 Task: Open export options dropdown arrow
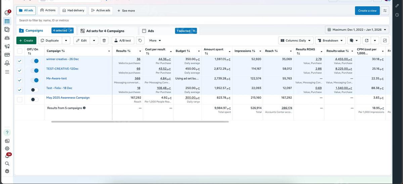[375, 41]
